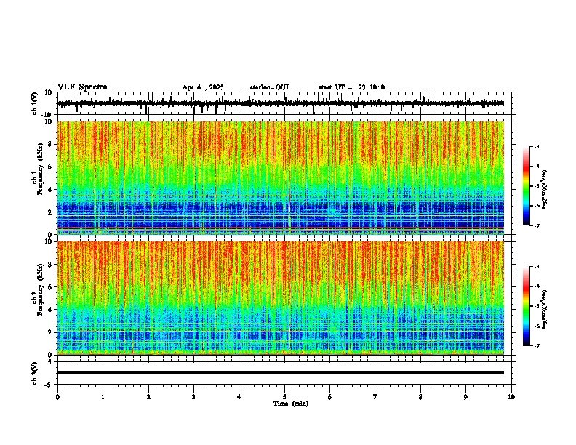
Task: Click time axis tick label "9"
Action: [465, 397]
